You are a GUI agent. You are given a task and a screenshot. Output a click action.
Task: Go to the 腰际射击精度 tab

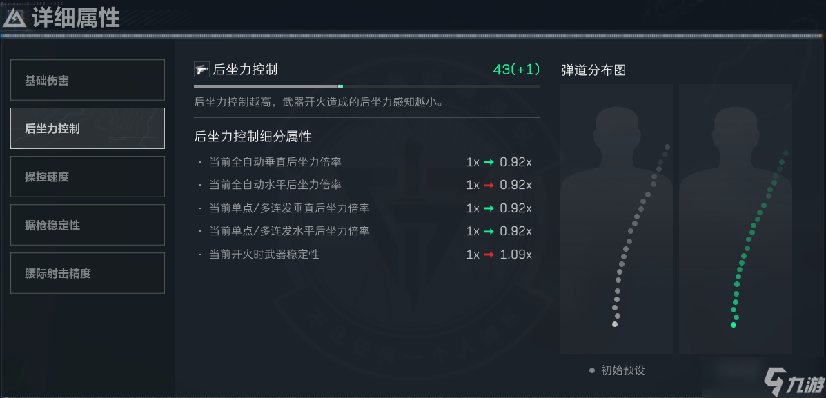(88, 273)
